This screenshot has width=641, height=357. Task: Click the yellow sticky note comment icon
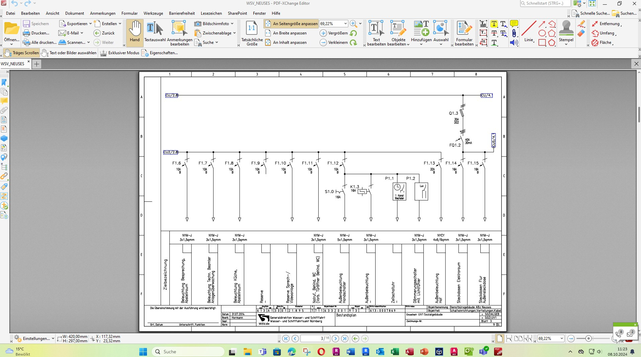(514, 24)
